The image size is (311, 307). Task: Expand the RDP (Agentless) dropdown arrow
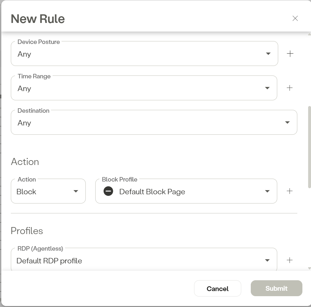pos(267,261)
